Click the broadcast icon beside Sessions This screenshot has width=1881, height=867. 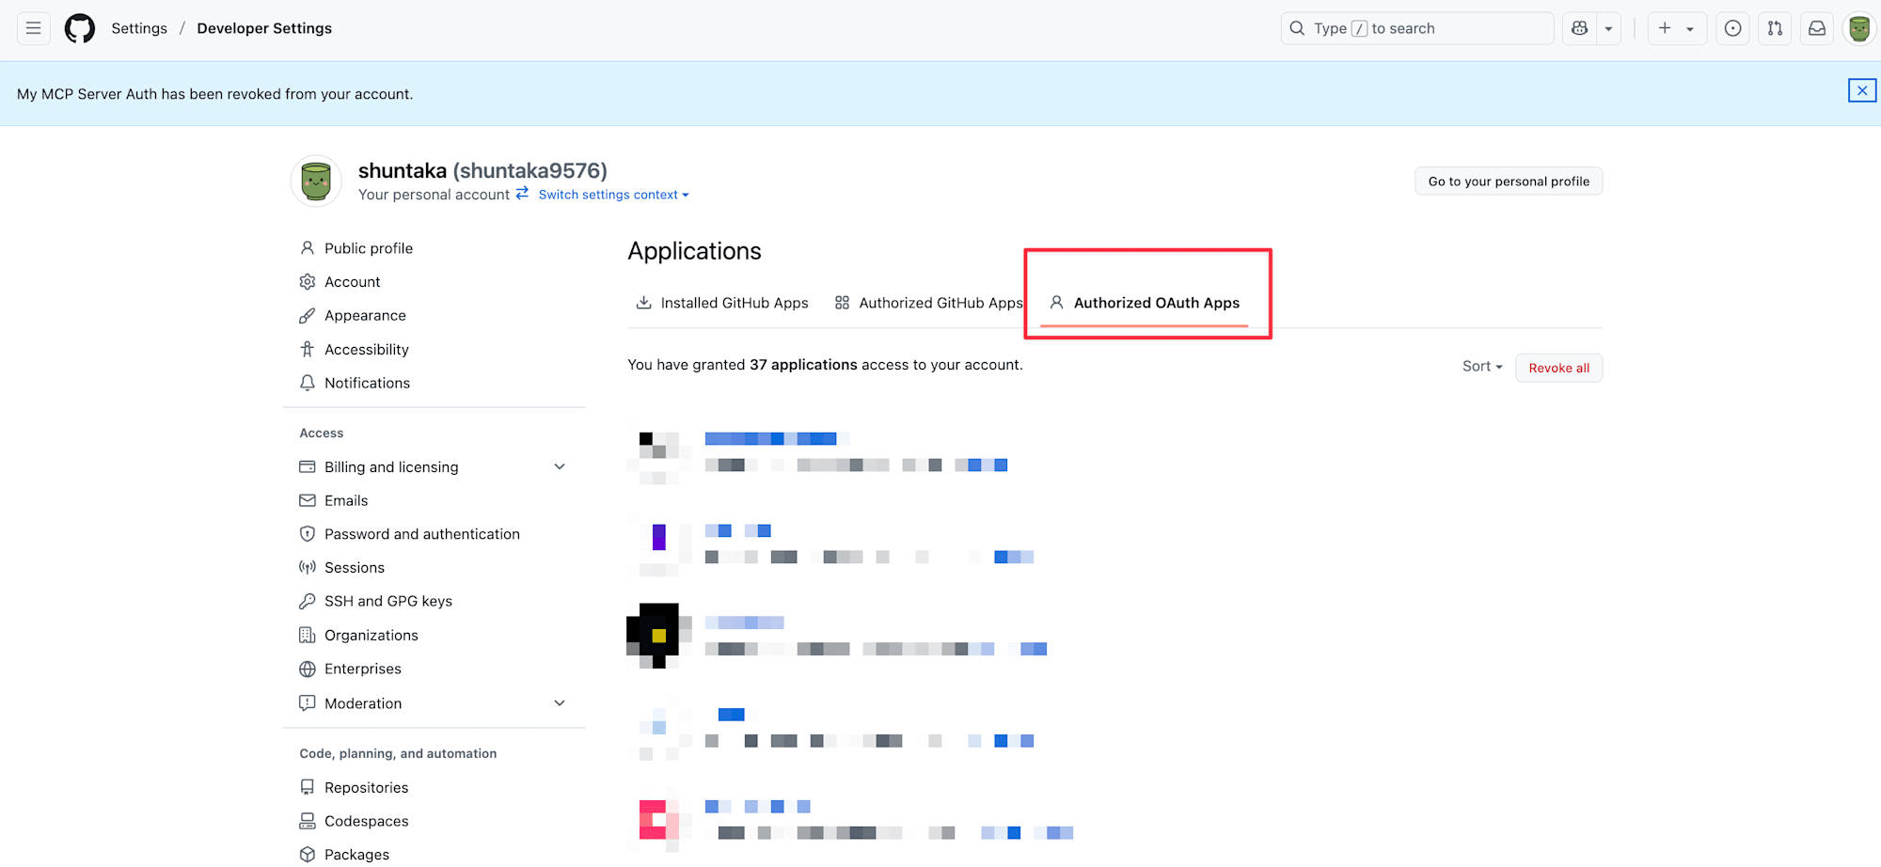click(x=307, y=568)
